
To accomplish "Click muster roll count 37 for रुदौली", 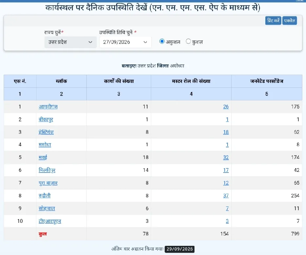I will tap(226, 196).
